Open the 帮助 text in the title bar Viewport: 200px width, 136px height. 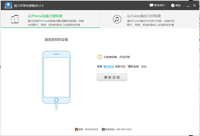tap(178, 5)
